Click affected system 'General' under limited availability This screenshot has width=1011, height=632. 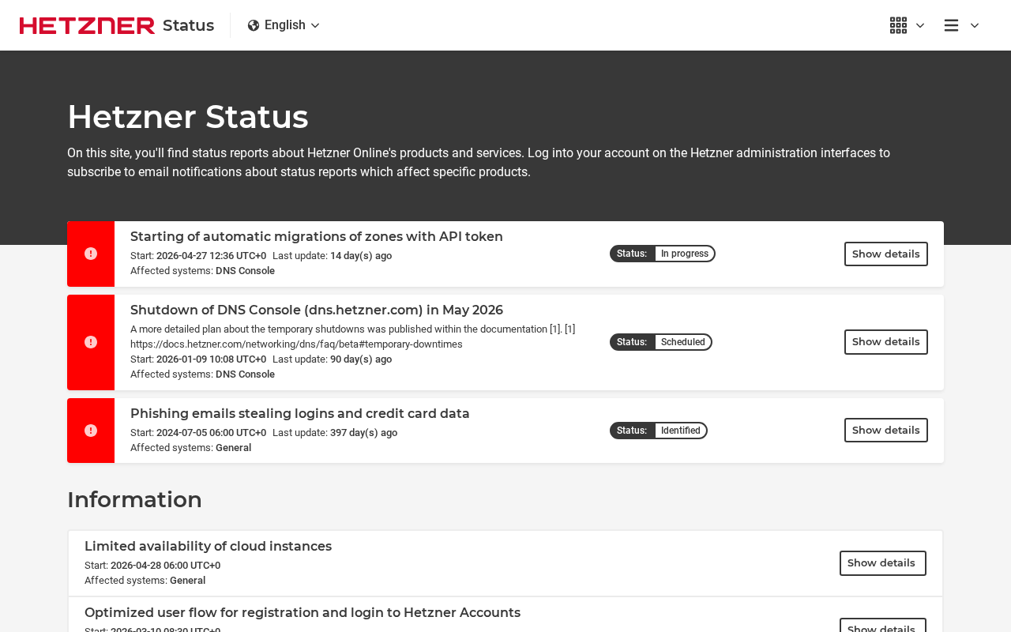(187, 581)
